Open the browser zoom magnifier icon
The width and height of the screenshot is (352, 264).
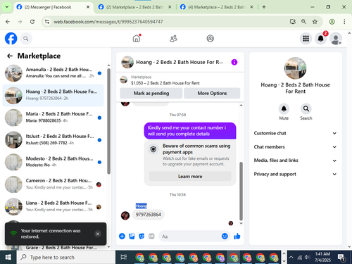tap(303, 22)
